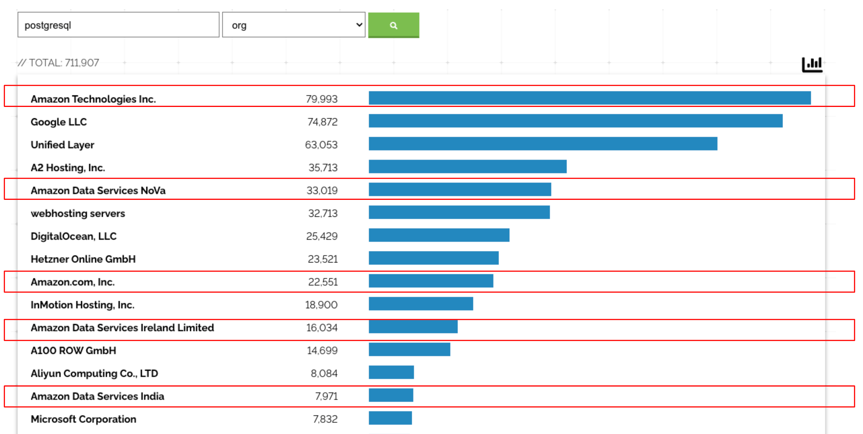Open the org facet dropdown
This screenshot has height=434, width=863.
[x=294, y=24]
